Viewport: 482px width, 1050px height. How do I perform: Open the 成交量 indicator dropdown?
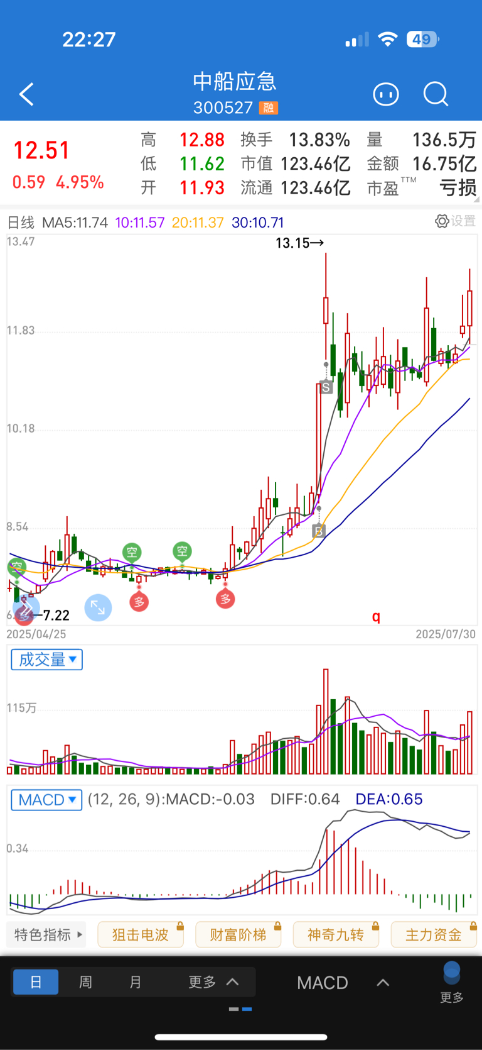[x=46, y=660]
